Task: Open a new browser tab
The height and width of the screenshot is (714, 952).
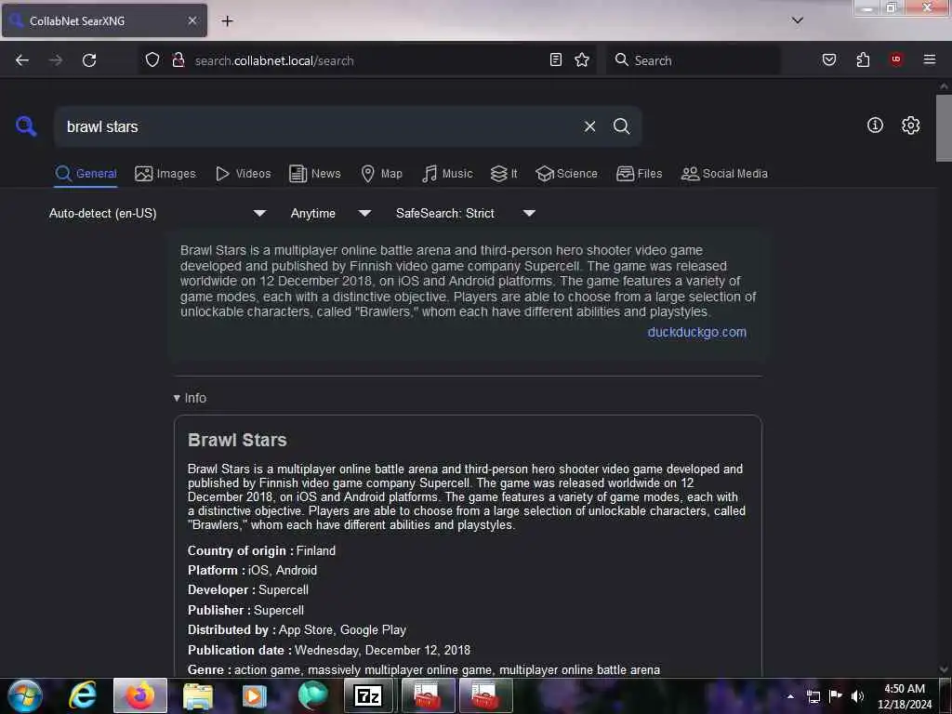Action: coord(227,20)
